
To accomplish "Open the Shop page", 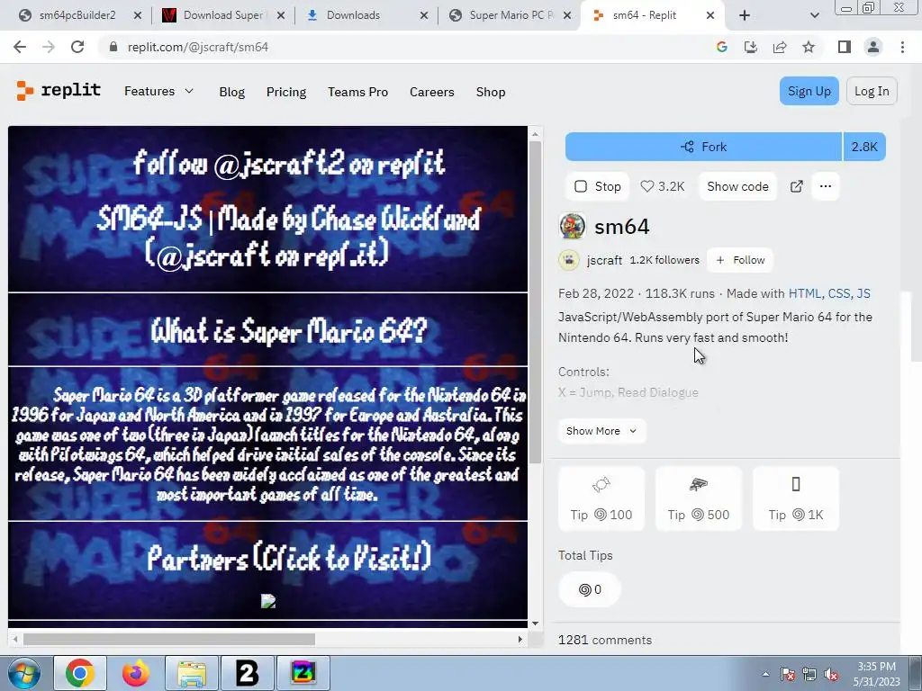I will click(x=491, y=92).
